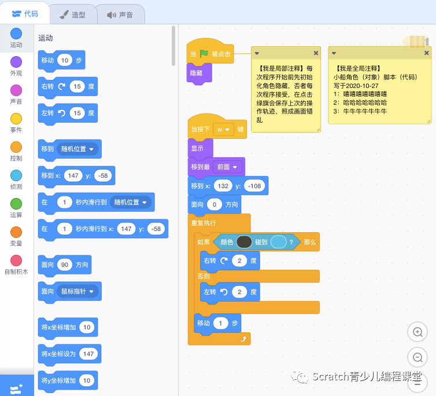
Task: Click clockwise arrow in script 右转 2 block
Action: pyautogui.click(x=224, y=261)
